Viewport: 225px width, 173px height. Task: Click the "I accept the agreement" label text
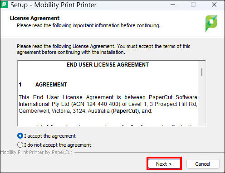(x=50, y=136)
